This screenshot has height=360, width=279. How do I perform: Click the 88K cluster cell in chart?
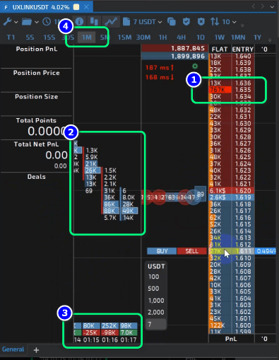[x=111, y=211]
